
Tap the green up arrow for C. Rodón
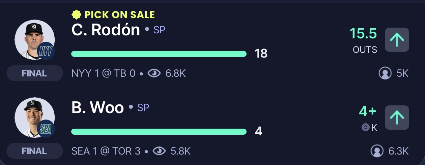397,40
